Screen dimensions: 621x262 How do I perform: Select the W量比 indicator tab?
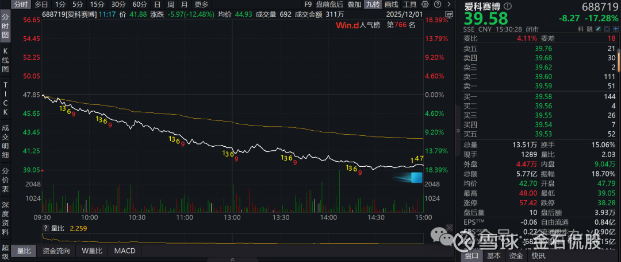click(x=92, y=251)
